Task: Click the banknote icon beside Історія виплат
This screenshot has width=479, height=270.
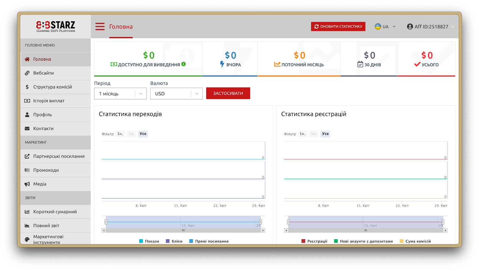Action: click(x=27, y=101)
